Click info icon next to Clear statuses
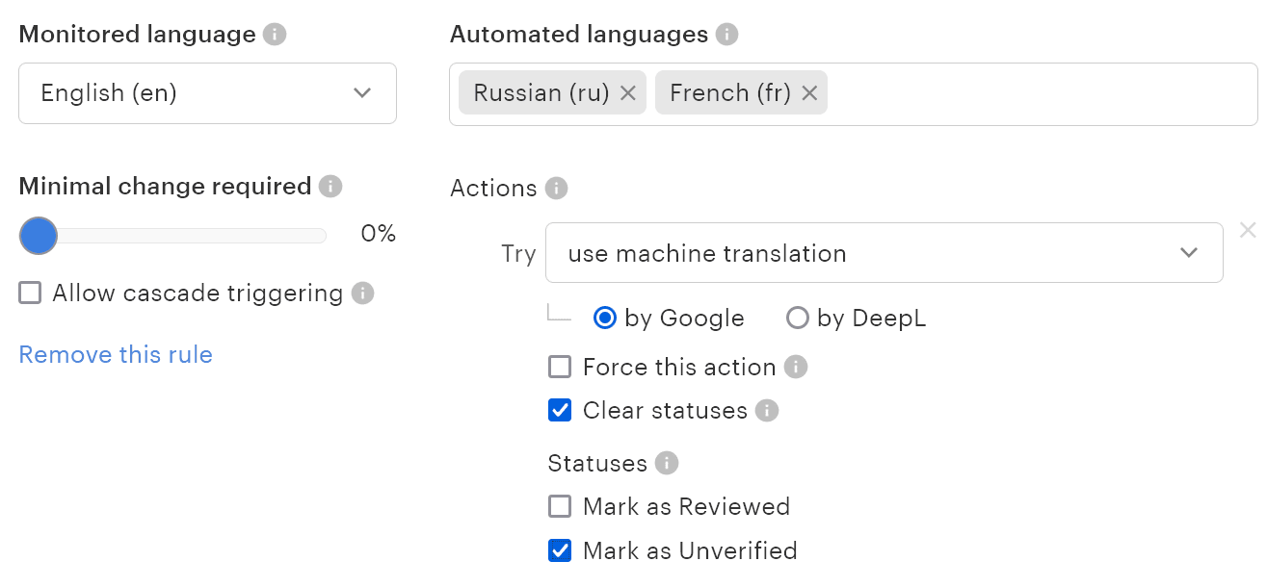Screen dimensions: 1267x587 coord(766,411)
